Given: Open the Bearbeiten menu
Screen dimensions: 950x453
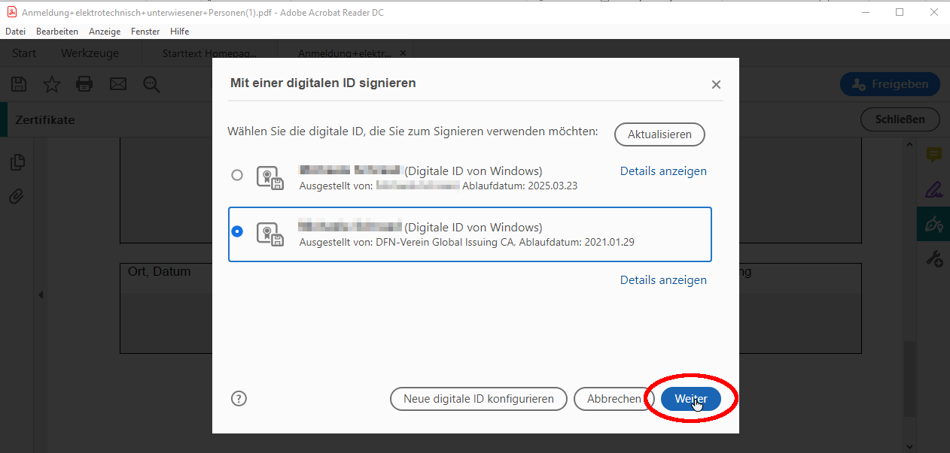Looking at the screenshot, I should (57, 31).
